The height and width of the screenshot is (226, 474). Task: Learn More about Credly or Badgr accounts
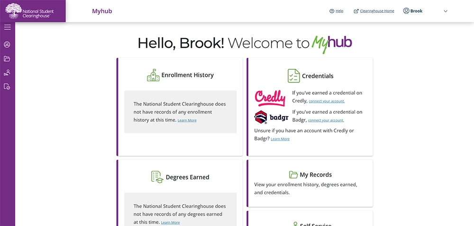(280, 139)
